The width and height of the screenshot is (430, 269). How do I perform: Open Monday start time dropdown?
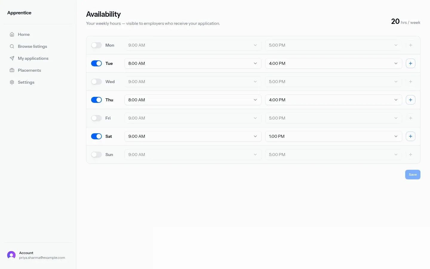click(x=193, y=45)
